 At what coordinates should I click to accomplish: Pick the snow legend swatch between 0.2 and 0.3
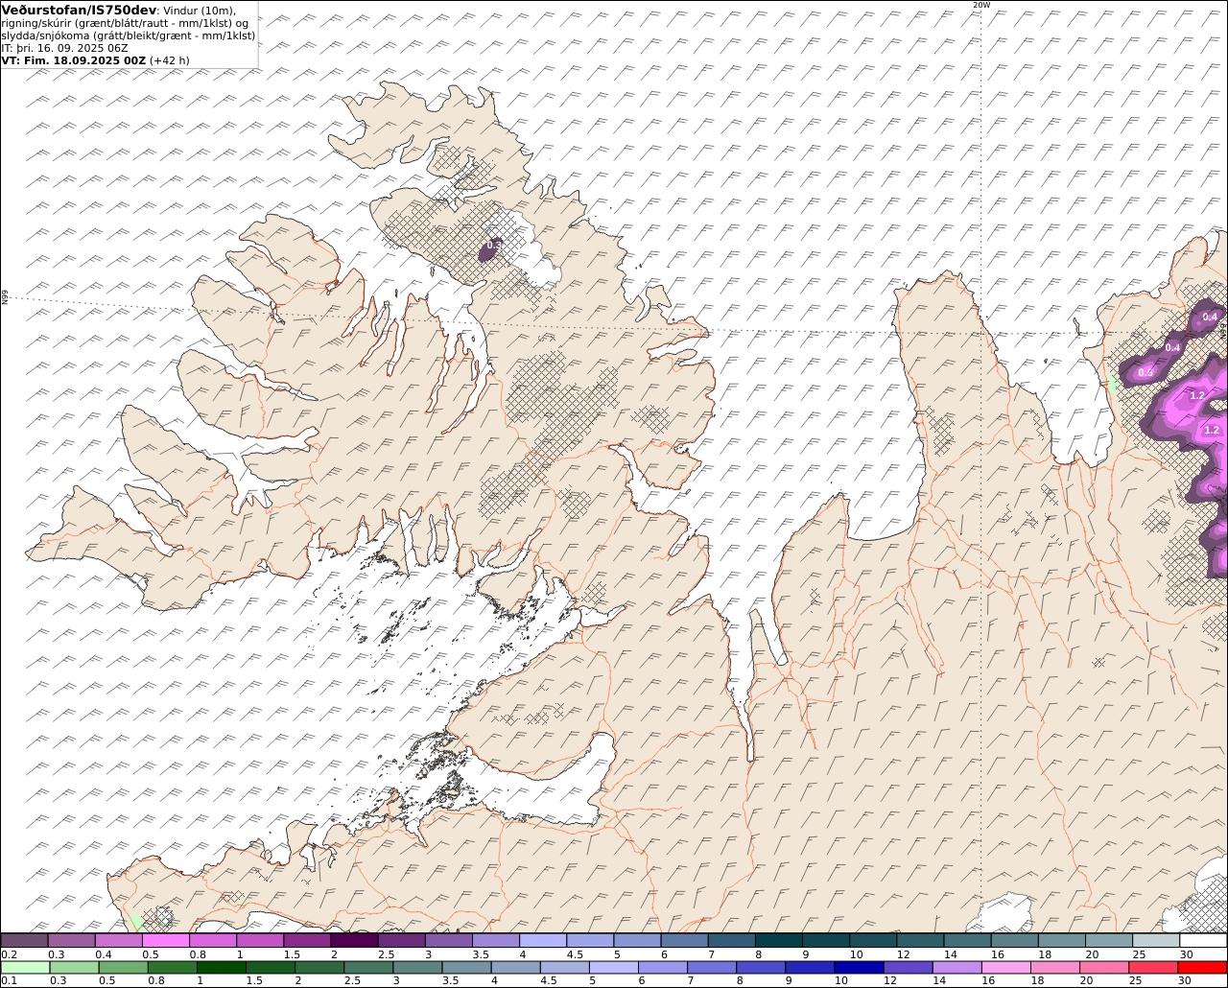coord(24,940)
